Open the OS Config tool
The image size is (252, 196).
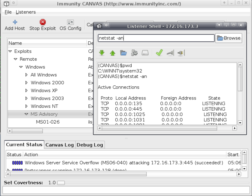[x=70, y=22]
